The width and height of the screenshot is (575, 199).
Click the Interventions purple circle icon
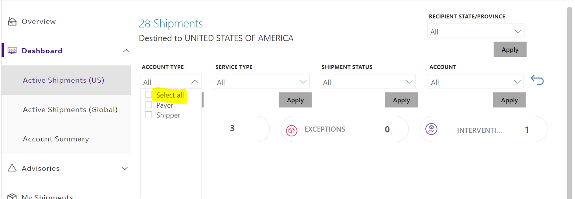tap(431, 129)
